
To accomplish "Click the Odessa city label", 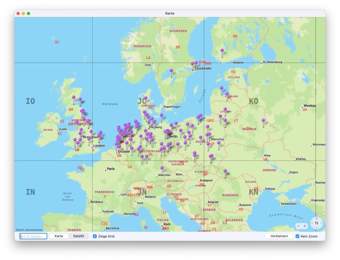I will click(270, 188).
